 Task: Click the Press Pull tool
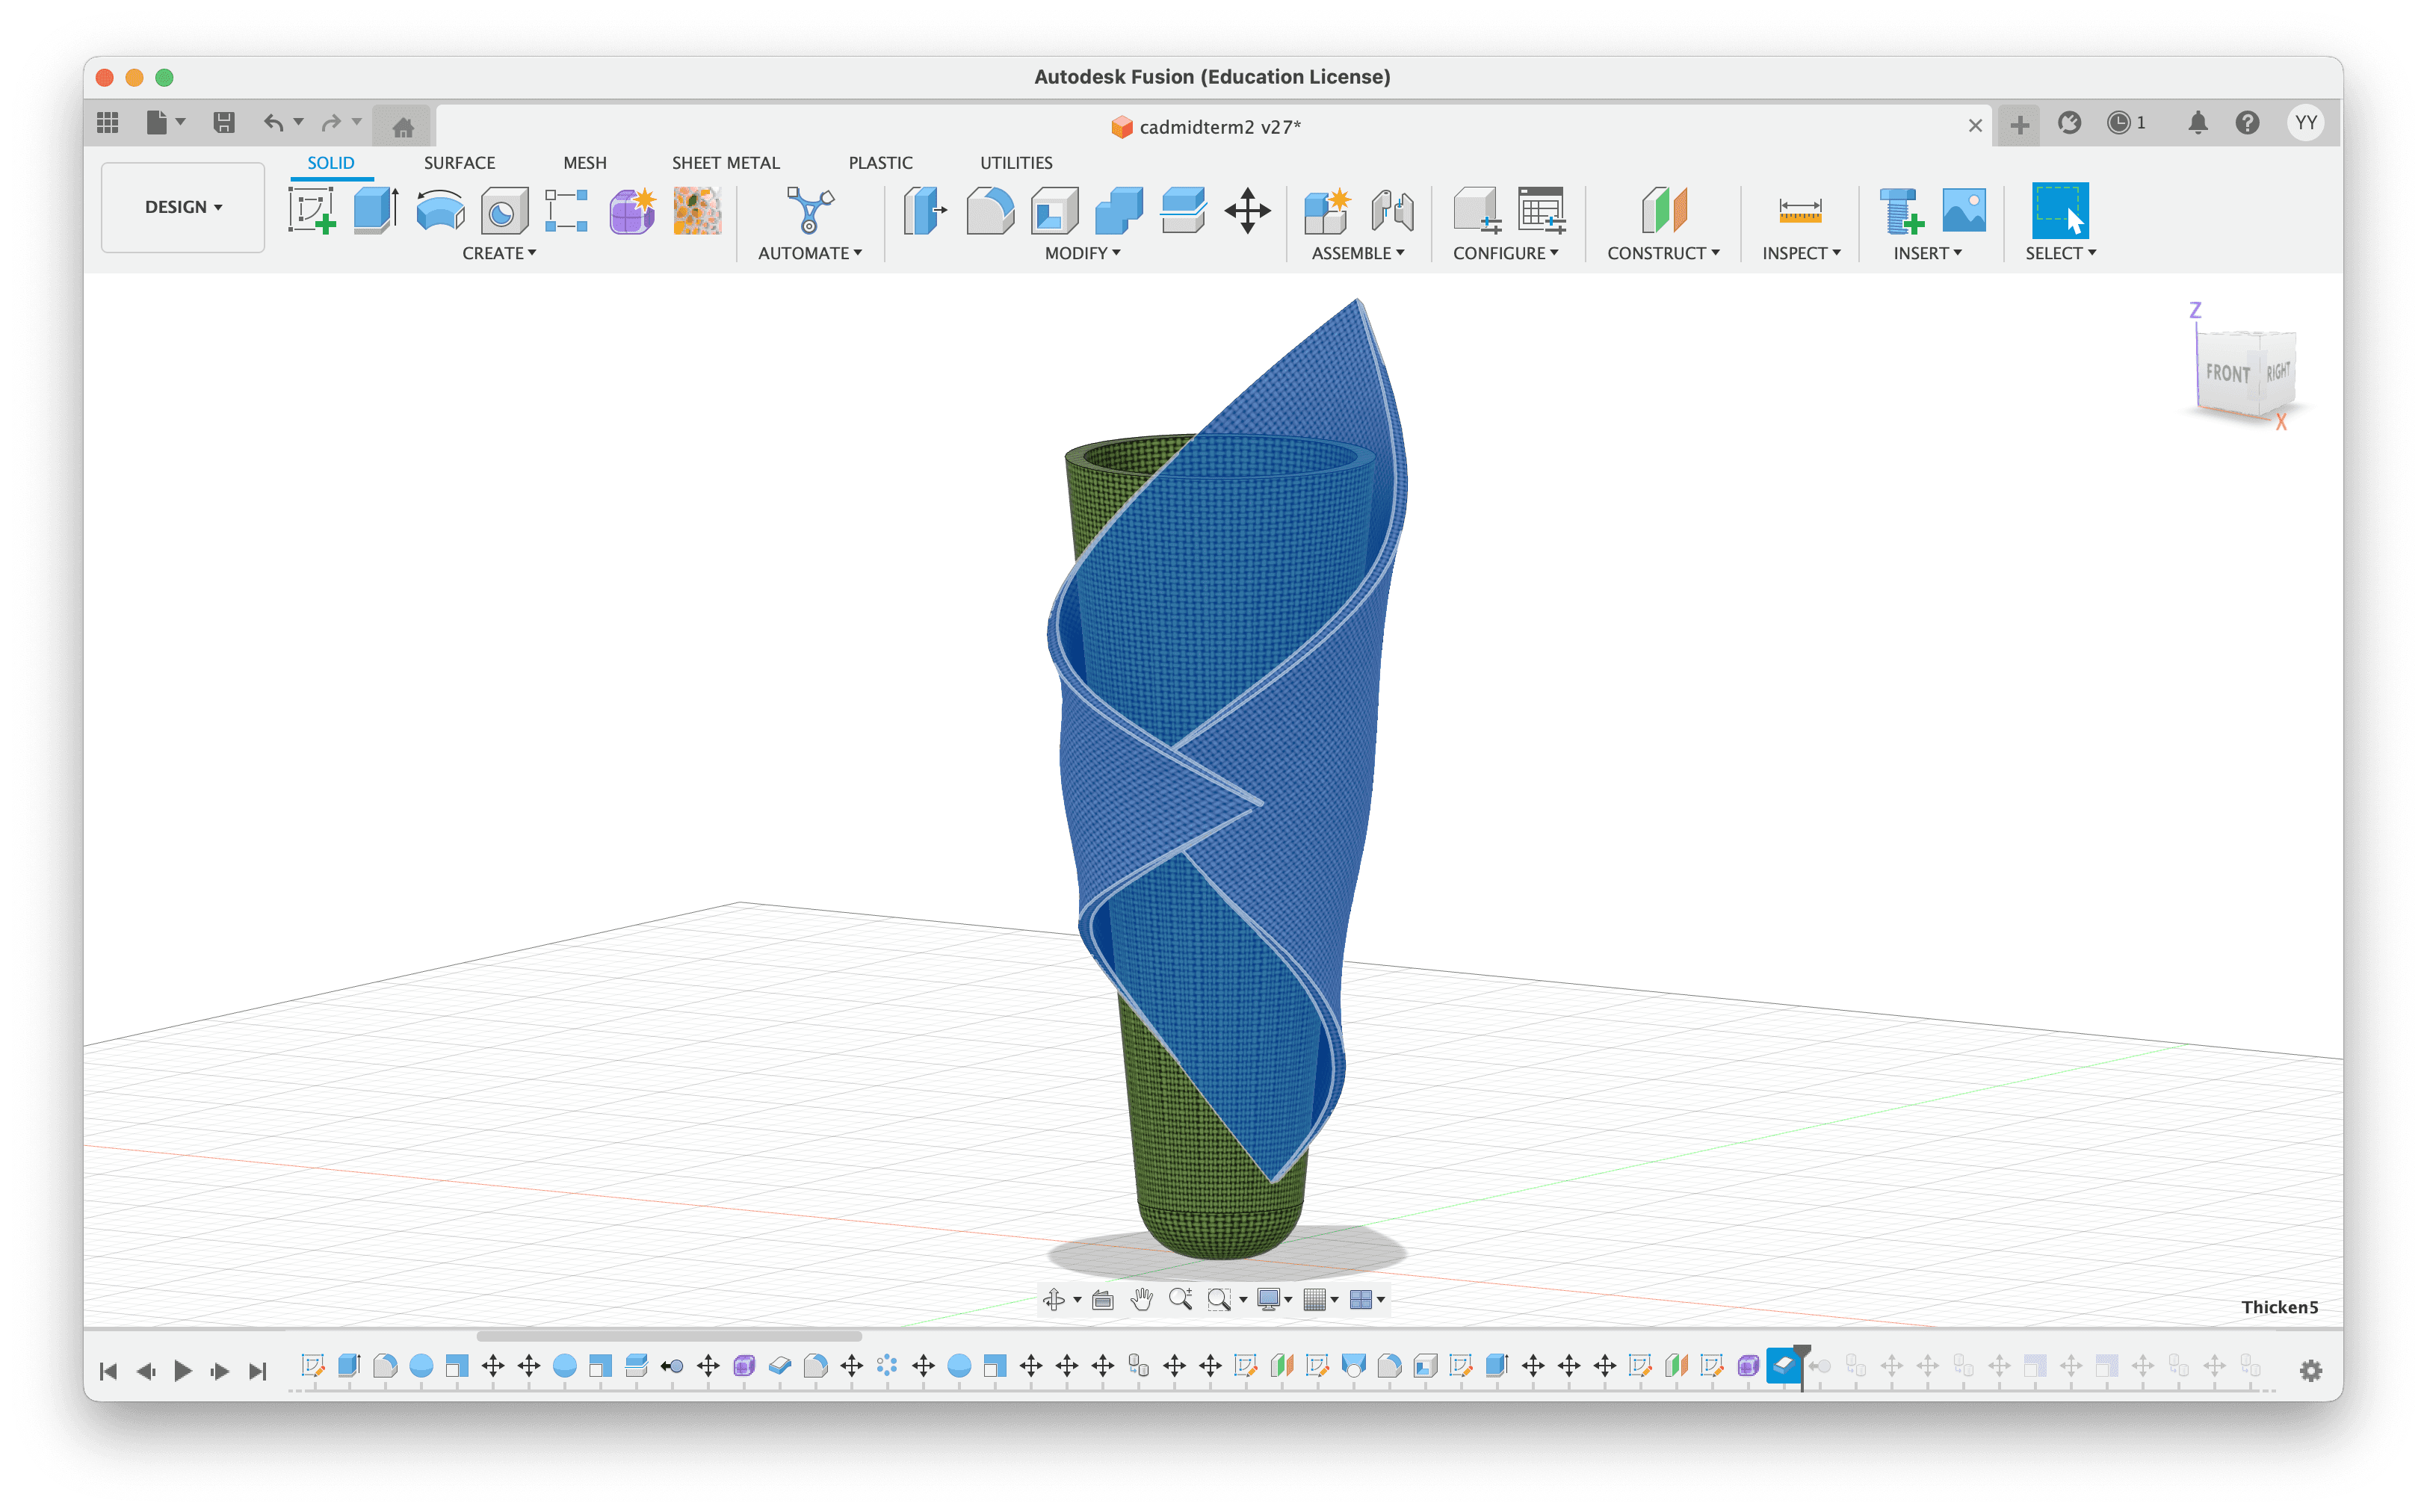click(x=925, y=210)
